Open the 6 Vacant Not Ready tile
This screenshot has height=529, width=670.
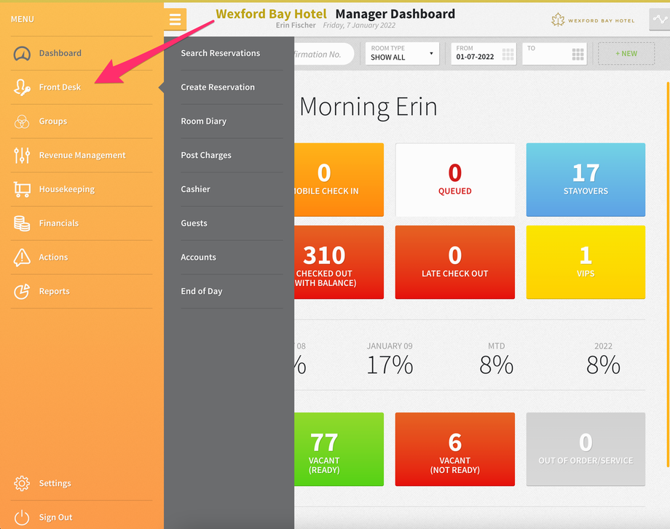pyautogui.click(x=454, y=449)
